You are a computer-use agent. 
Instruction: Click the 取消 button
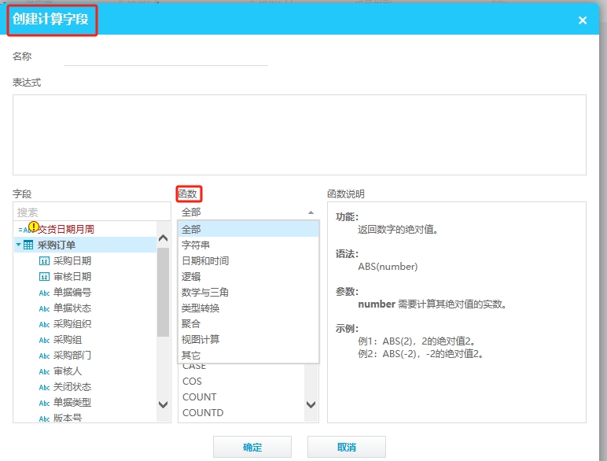(346, 447)
